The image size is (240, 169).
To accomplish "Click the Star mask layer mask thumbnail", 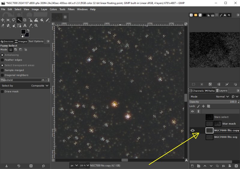I will click(x=217, y=124).
